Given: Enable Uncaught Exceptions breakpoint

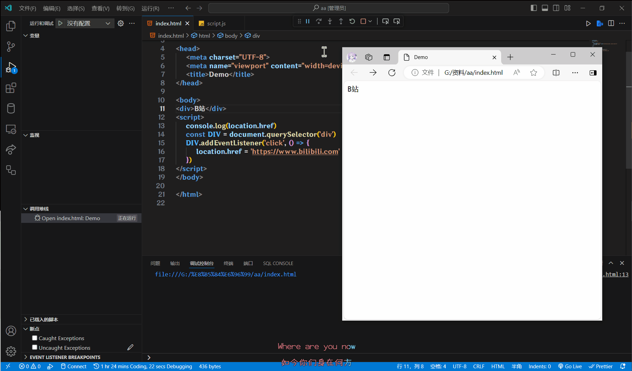Looking at the screenshot, I should [x=35, y=347].
